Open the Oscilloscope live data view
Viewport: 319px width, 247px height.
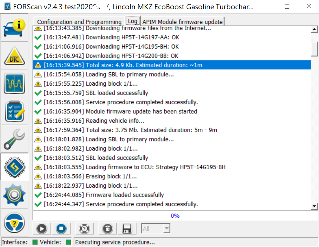click(14, 83)
